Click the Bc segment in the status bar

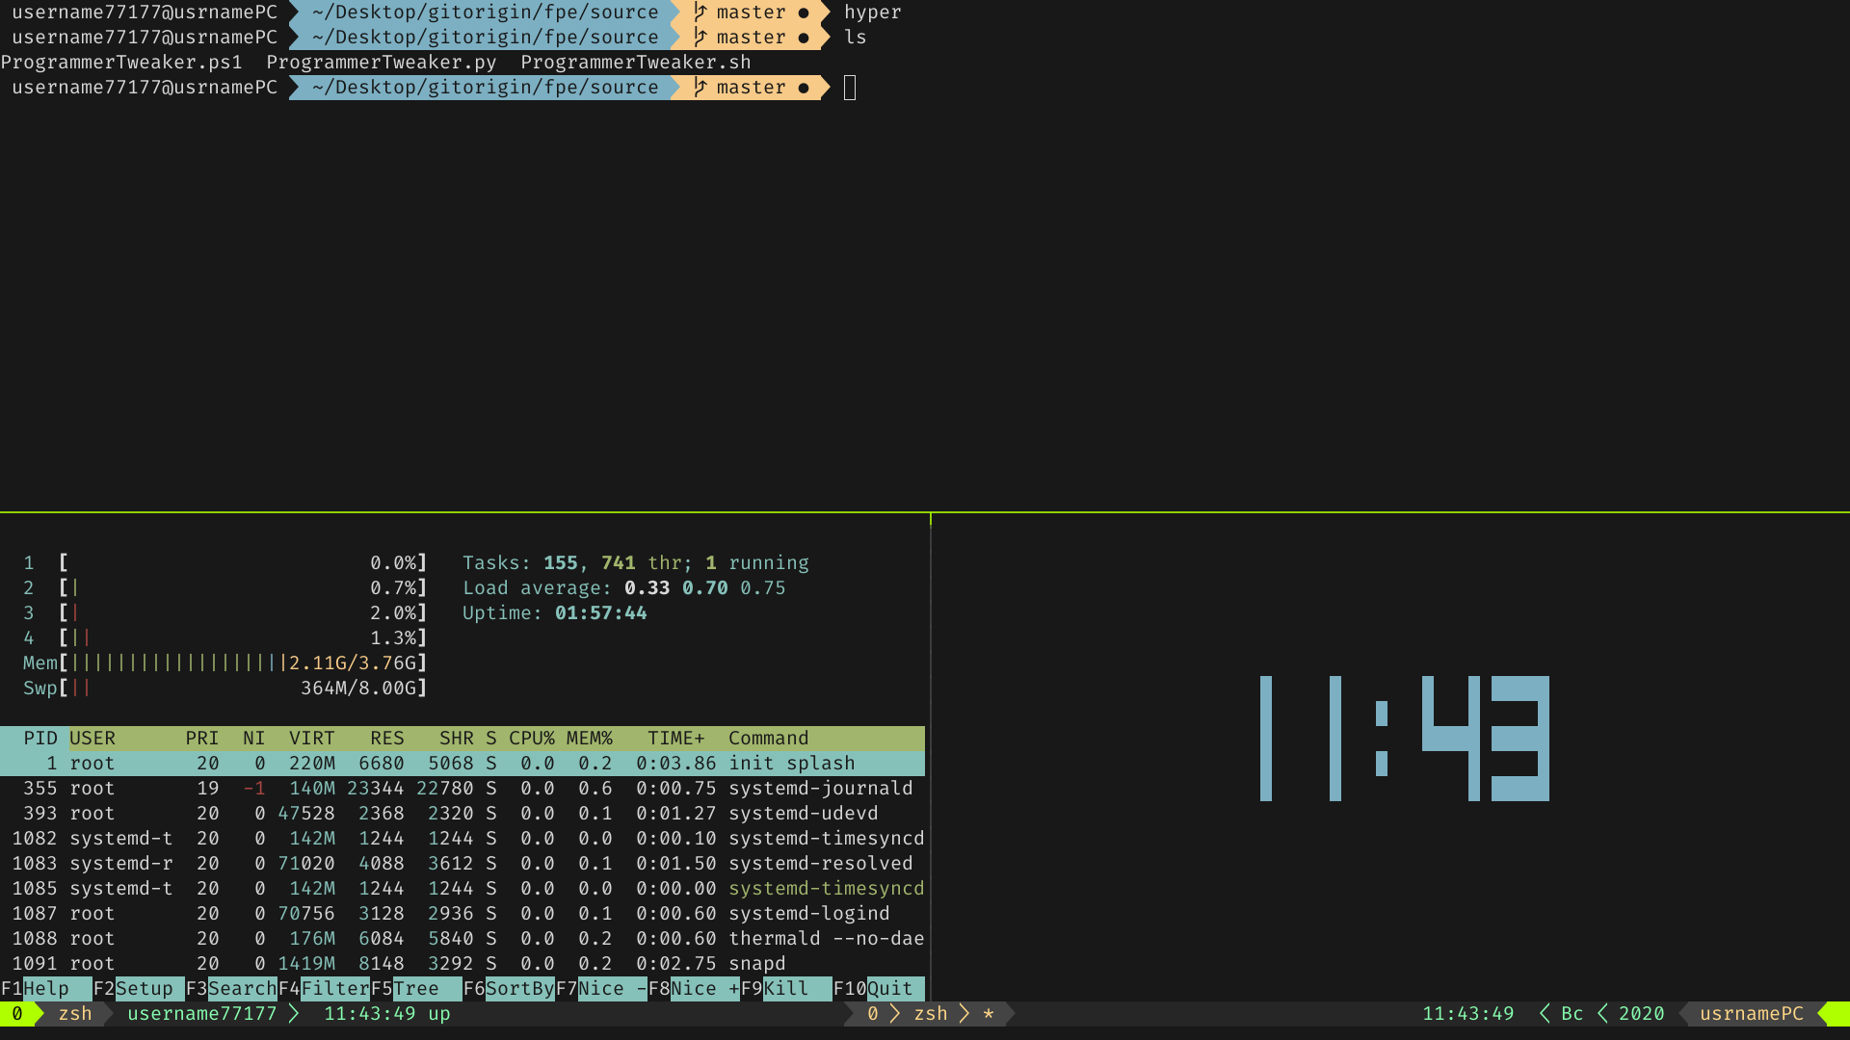tap(1572, 1014)
